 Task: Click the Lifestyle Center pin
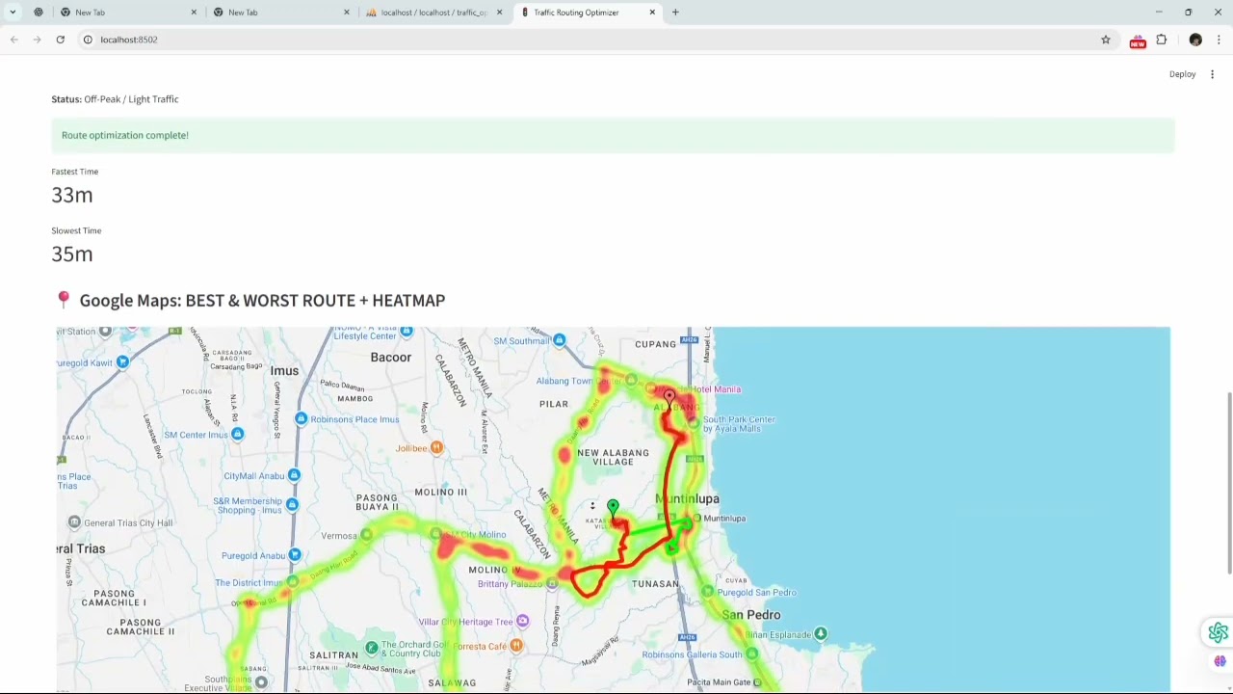pos(407,333)
